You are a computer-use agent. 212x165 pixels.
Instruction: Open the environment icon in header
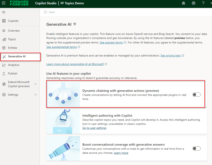(183, 3)
